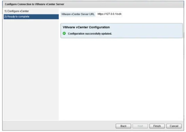Select step 2) Ready to complete
Viewport: 186px width, 132px height.
(31, 17)
